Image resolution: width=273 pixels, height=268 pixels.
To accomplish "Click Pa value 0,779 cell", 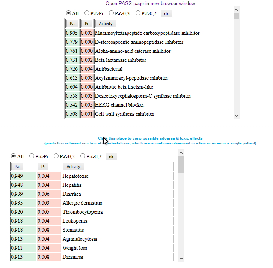I will (72, 42).
